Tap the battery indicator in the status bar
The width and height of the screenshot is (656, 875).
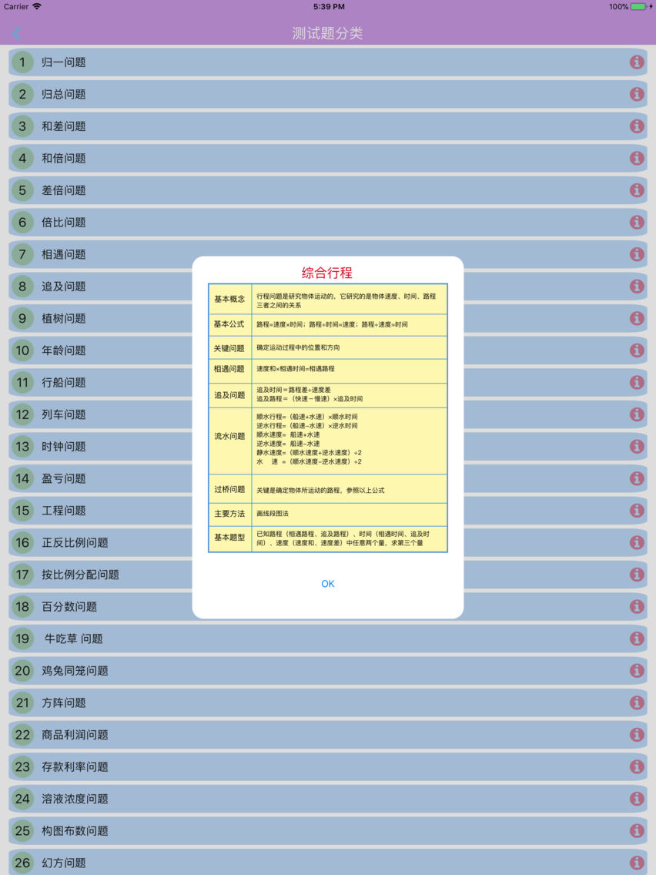[x=636, y=6]
